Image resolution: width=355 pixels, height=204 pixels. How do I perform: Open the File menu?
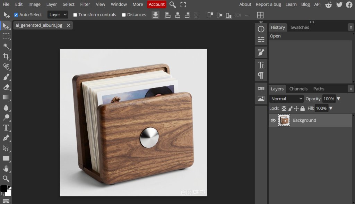[6, 4]
